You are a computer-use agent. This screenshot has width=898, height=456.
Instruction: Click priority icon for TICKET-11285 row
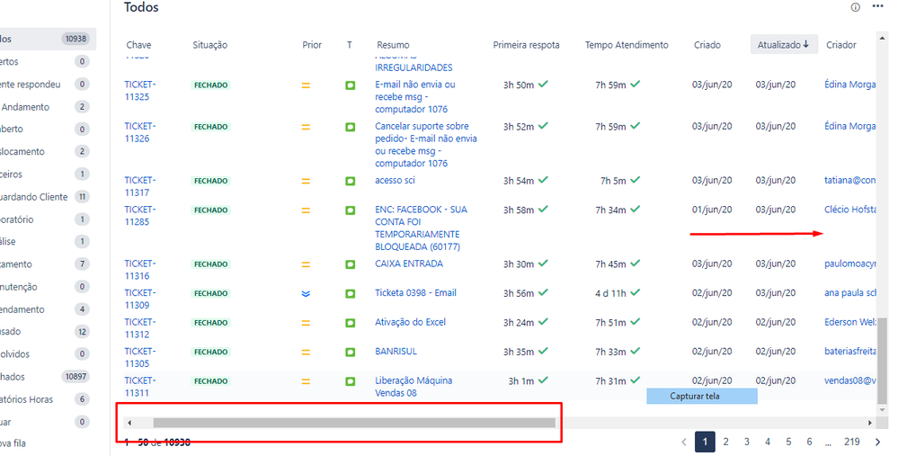306,210
